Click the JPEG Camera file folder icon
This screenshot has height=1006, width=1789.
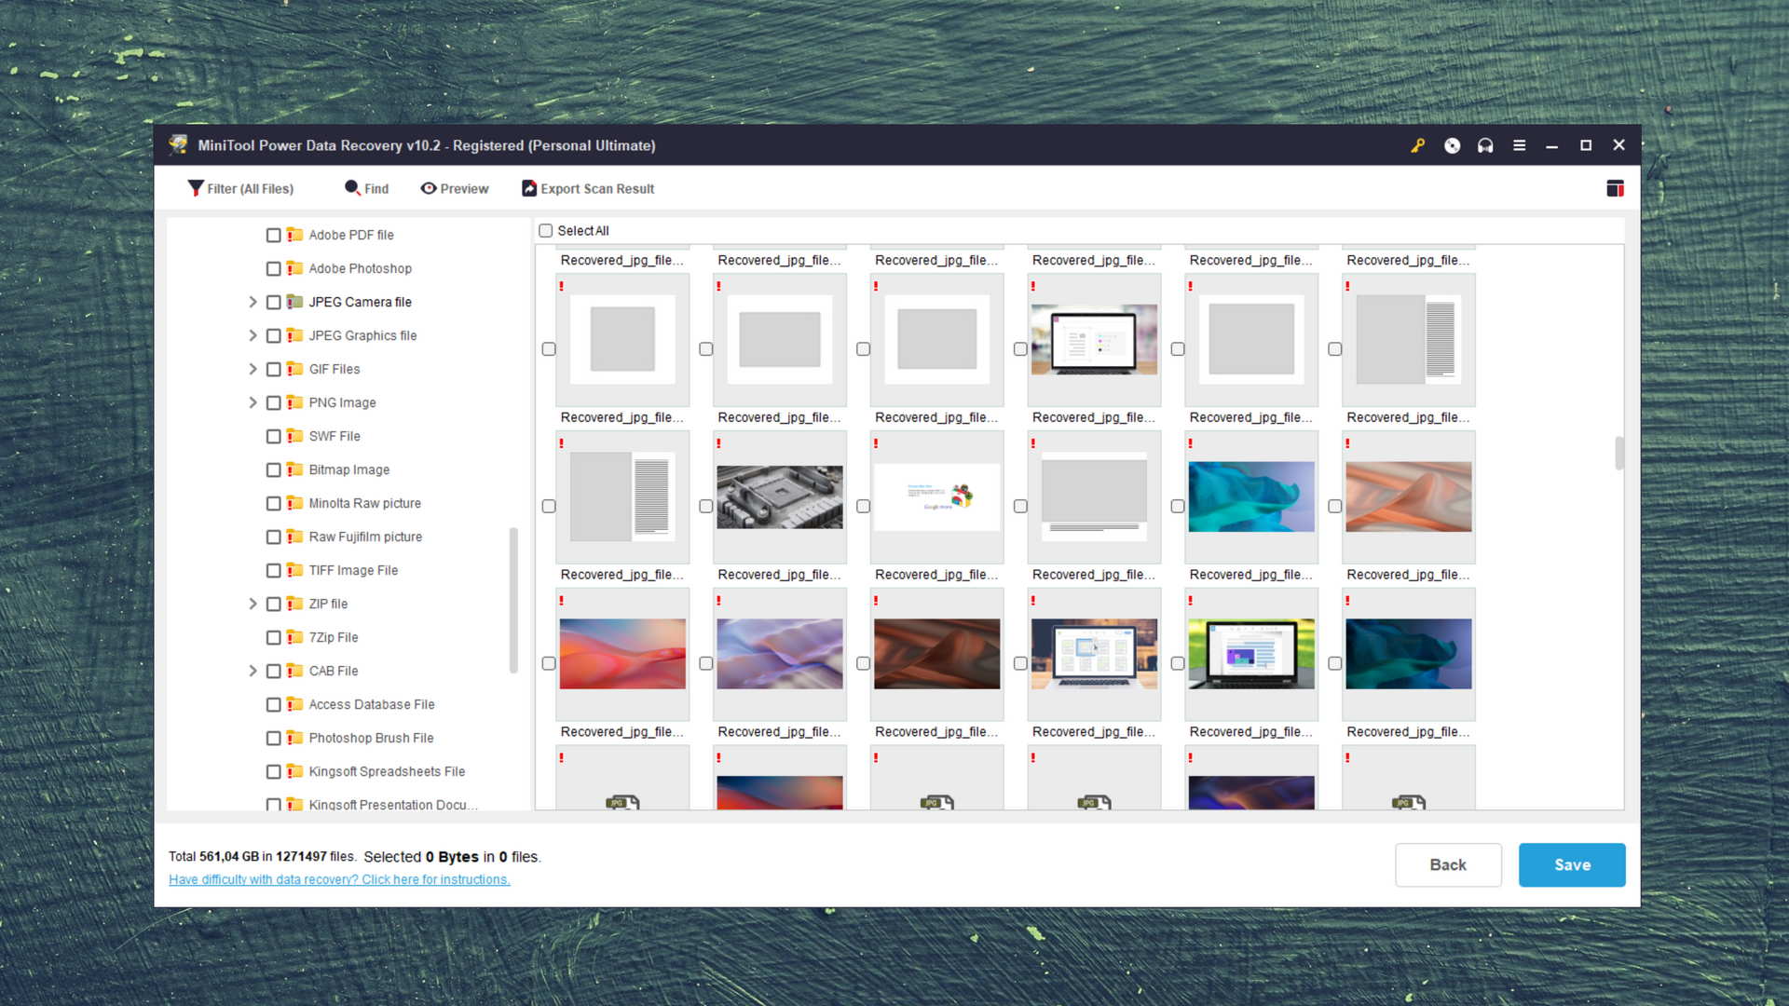point(294,302)
